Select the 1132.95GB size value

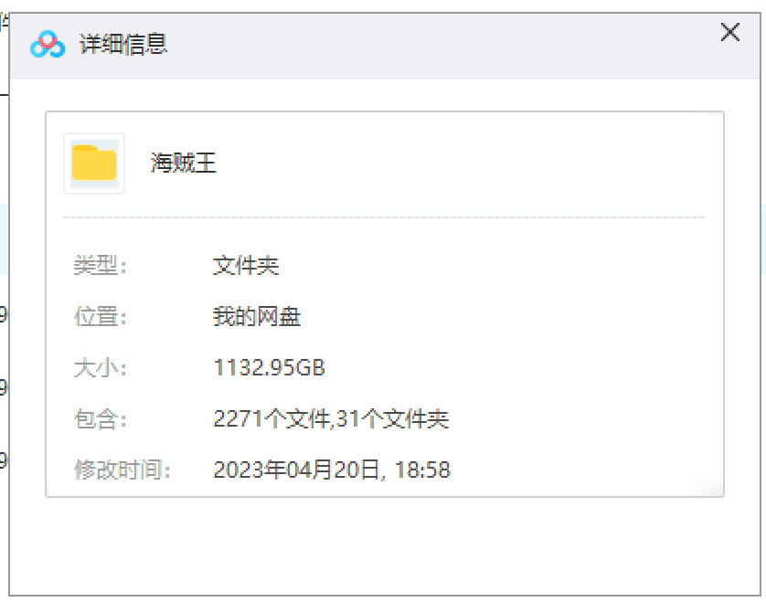click(x=269, y=367)
